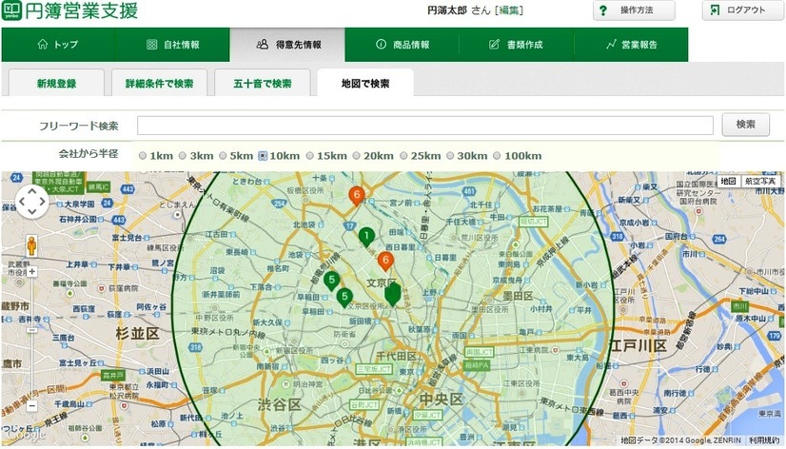Select the 5km radius option
Viewport: 786px width, 449px height.
(x=223, y=156)
